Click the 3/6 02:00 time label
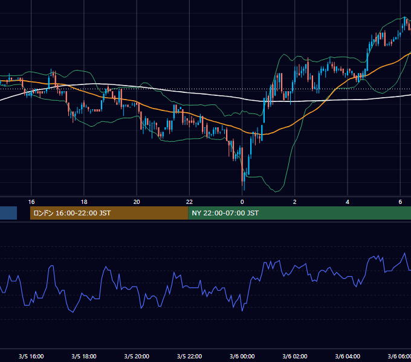 [x=294, y=356]
